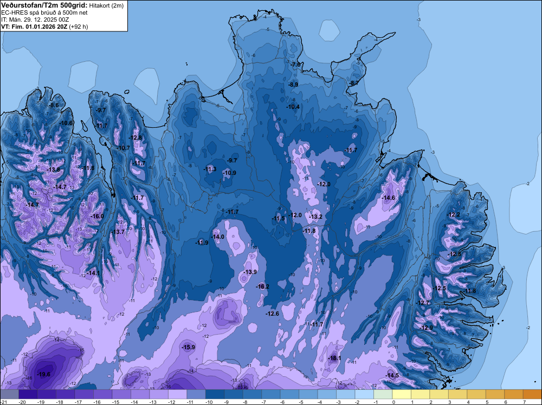Viewport: 542px width, 405px height.
Task: Click the -10.6 temperature value
Action: coord(66,123)
